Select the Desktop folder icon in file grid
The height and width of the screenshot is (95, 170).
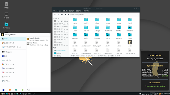coord(119,28)
